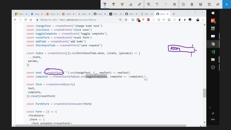This screenshot has width=231, height=130.
Task: Copy the sketch to clipboard
Action: [x=209, y=4]
